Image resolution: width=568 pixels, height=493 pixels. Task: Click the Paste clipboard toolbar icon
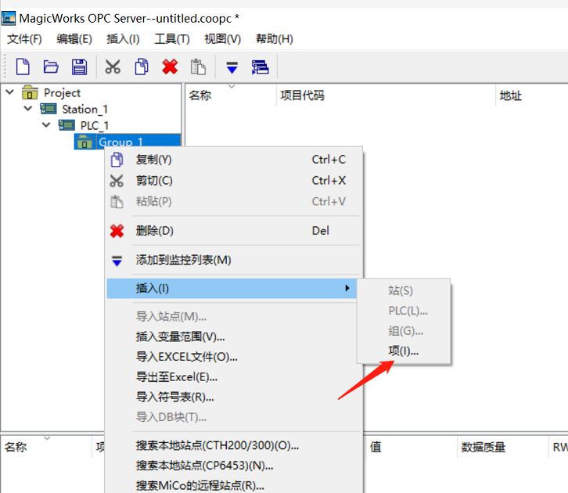tap(198, 67)
